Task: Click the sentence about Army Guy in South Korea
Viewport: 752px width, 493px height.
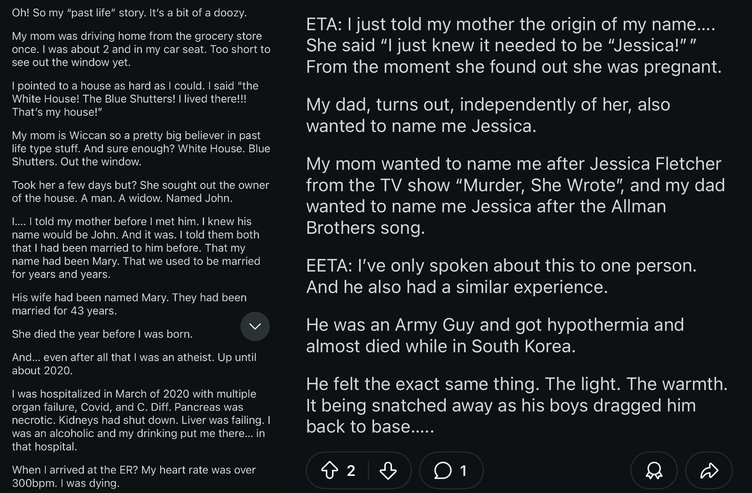Action: pyautogui.click(x=495, y=335)
